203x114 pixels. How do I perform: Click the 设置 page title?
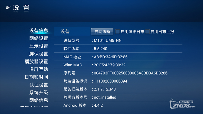[21, 8]
